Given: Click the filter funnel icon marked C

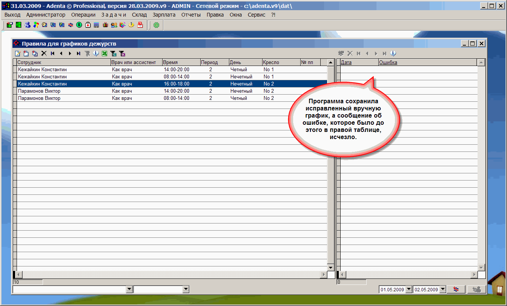Looking at the screenshot, I should point(113,54).
